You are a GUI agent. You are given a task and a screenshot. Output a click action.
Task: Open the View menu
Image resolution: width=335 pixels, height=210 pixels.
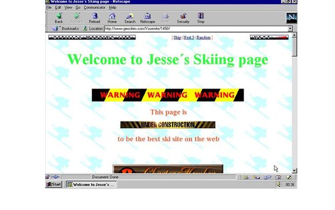click(x=68, y=8)
